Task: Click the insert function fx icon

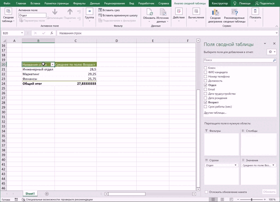Action: tap(51, 33)
